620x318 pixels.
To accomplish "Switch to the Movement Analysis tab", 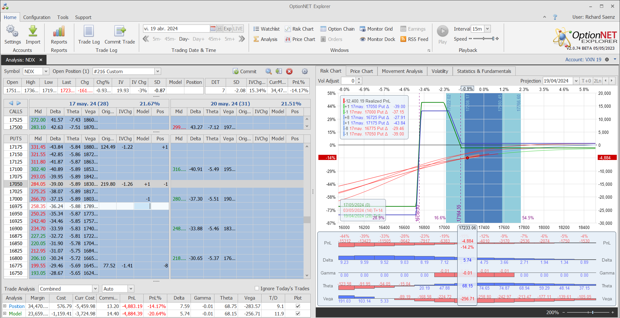I will pyautogui.click(x=402, y=71).
